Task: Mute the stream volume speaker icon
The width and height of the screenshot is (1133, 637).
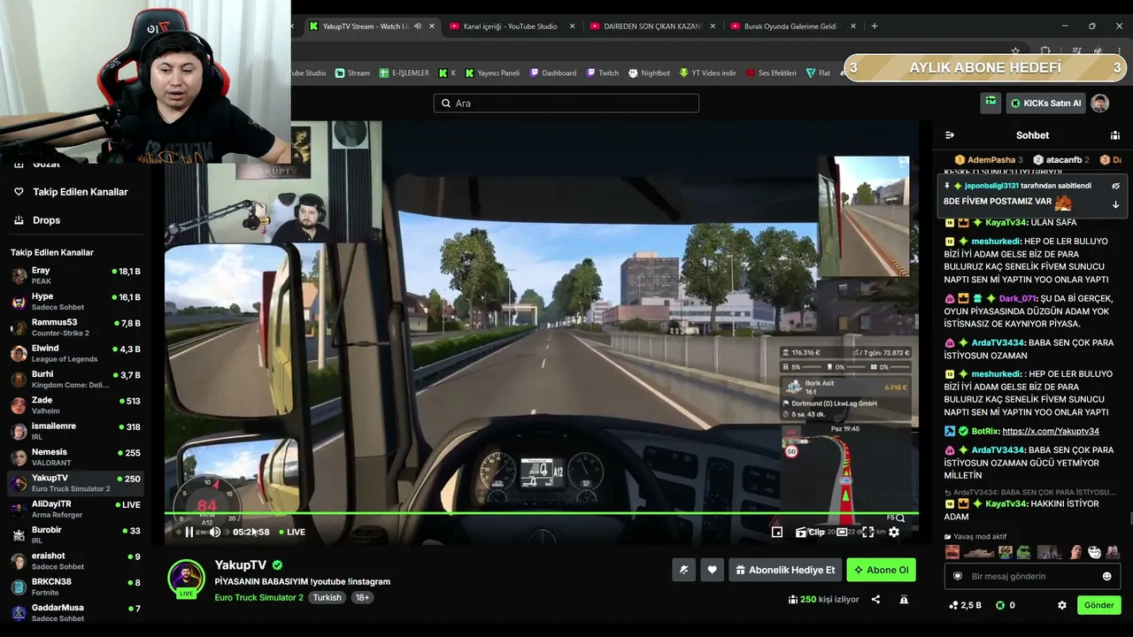Action: tap(214, 532)
